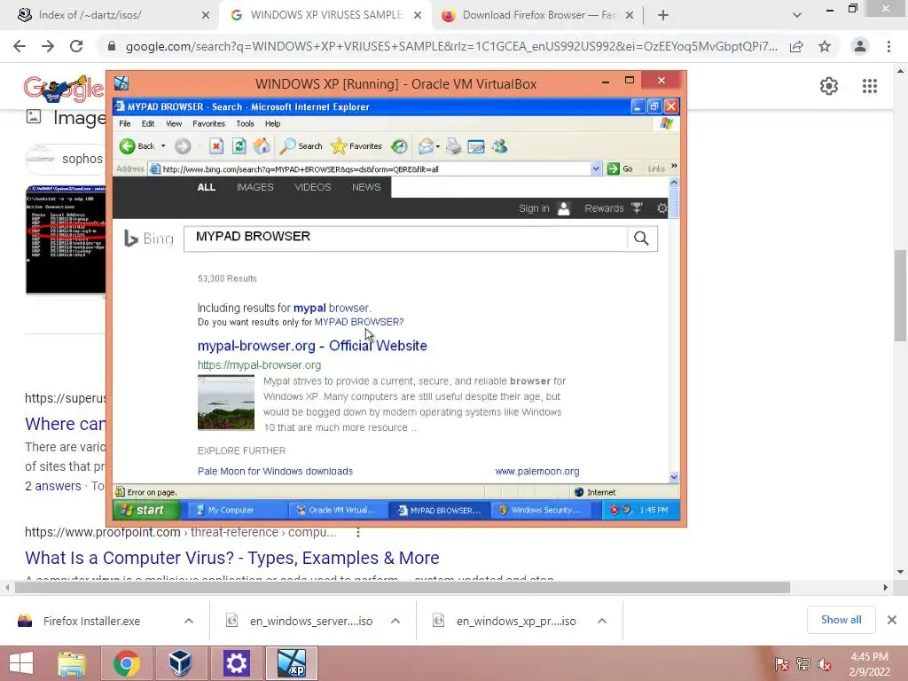Open the Edit menu in Internet Explorer
Screen dimensions: 908x681
click(148, 123)
